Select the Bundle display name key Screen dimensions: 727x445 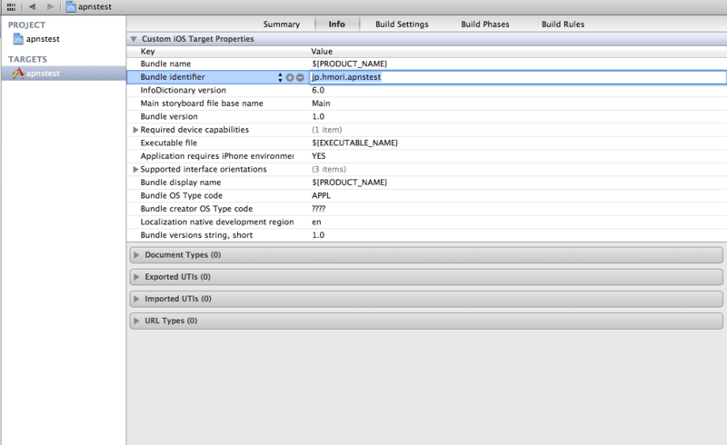pyautogui.click(x=180, y=183)
